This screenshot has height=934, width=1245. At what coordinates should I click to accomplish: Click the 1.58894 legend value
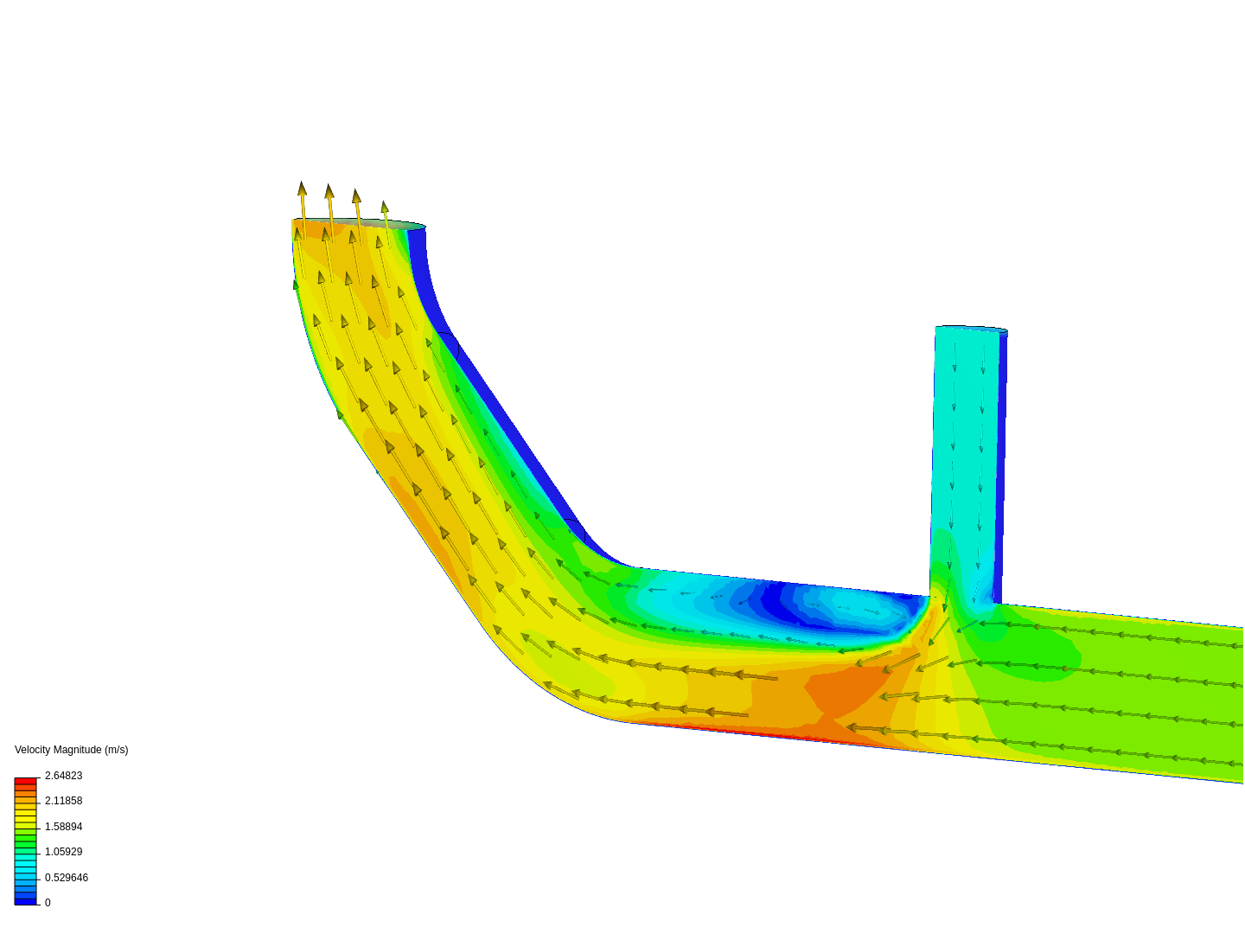click(x=63, y=827)
